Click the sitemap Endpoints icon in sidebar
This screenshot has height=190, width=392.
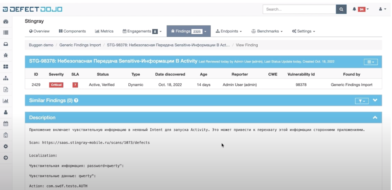[x=5, y=78]
